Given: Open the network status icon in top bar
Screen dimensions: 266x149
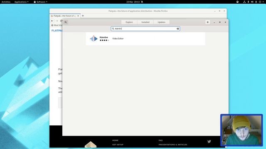Looking at the screenshot, I should [x=244, y=2].
